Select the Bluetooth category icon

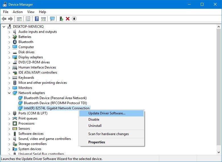pos(15,42)
